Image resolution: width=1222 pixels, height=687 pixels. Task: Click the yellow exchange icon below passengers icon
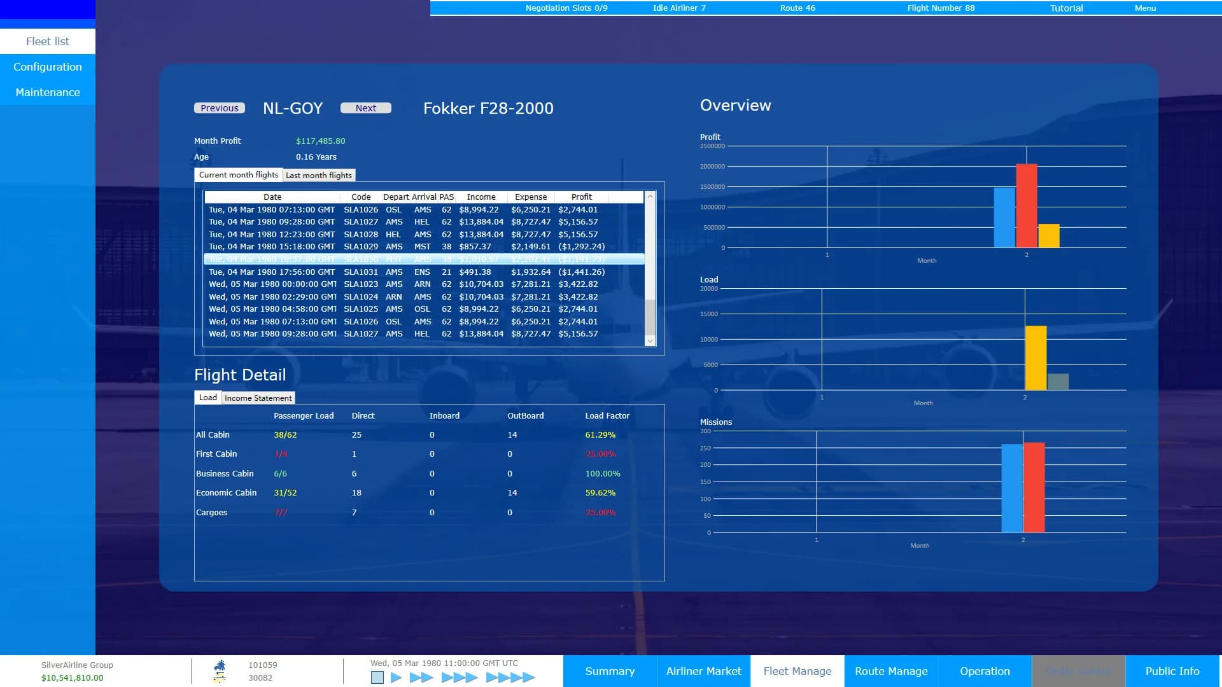point(220,678)
